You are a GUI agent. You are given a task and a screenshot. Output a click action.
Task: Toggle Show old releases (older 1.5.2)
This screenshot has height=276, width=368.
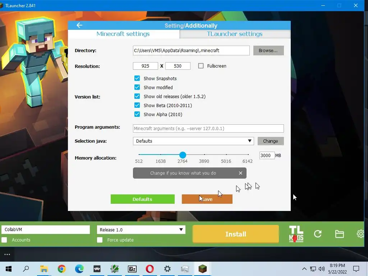[x=137, y=96]
